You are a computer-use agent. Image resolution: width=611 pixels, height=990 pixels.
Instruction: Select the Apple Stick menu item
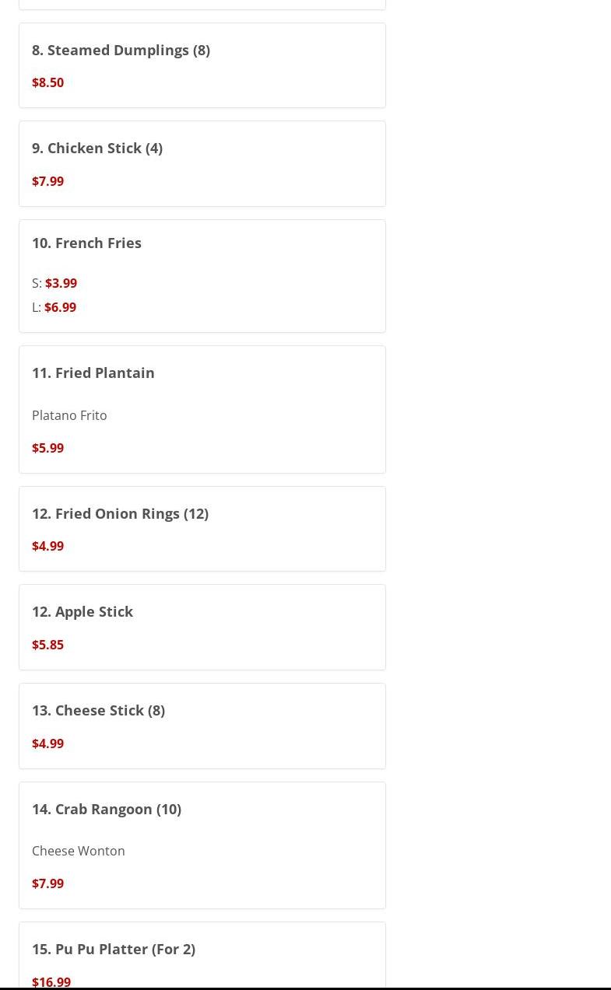(83, 611)
